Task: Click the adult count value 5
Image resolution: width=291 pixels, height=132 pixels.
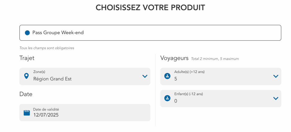Action: (x=176, y=79)
